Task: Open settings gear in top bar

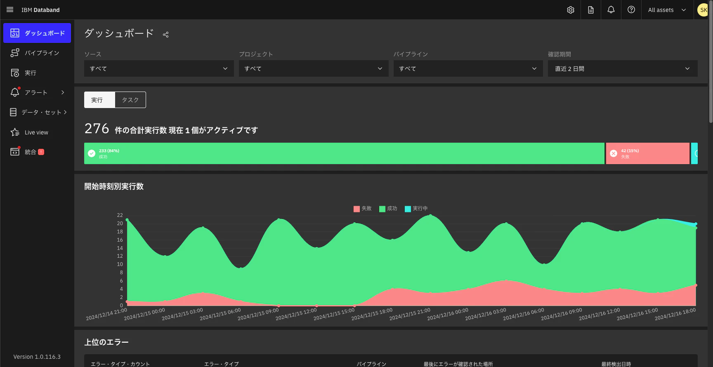Action: pyautogui.click(x=571, y=10)
